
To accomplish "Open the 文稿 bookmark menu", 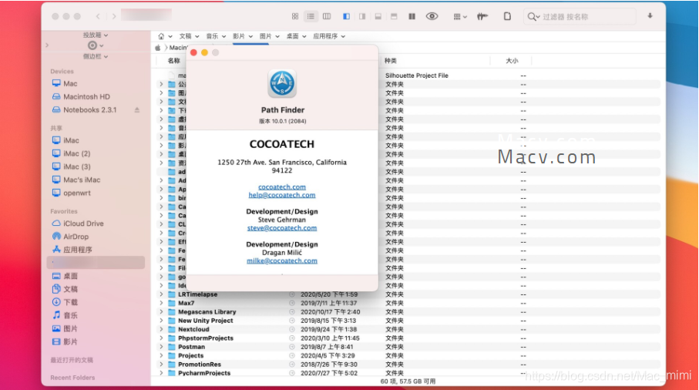I will pos(189,36).
